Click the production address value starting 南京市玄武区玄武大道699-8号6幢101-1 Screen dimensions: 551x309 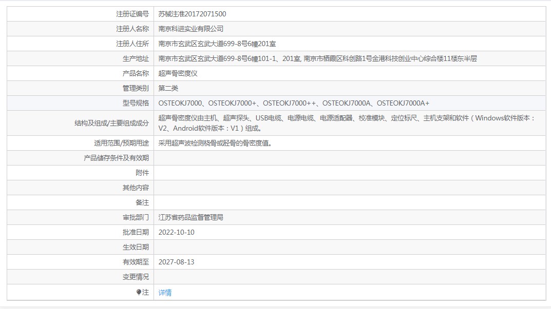tap(318, 58)
